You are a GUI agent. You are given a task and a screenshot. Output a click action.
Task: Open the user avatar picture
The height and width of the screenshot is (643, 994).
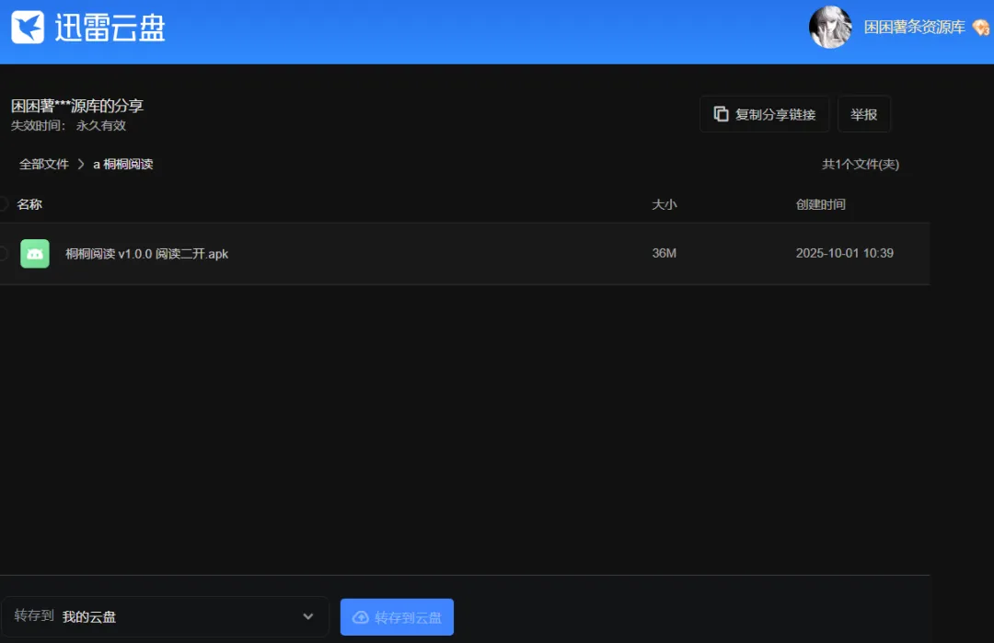(830, 28)
